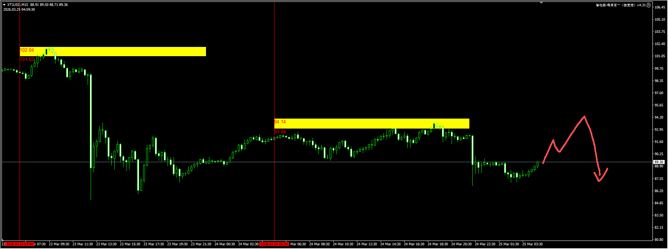Click the sad-face expert advisor icon

coord(648,5)
